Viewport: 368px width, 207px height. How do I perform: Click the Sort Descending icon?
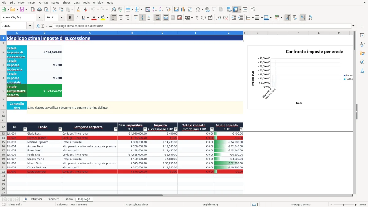pos(161,10)
